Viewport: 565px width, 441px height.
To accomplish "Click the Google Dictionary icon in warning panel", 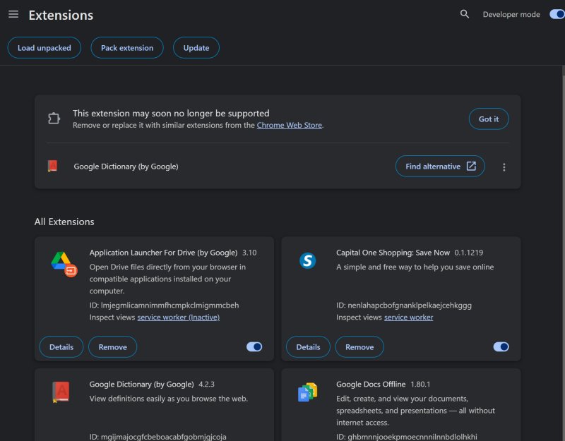I will tap(52, 167).
